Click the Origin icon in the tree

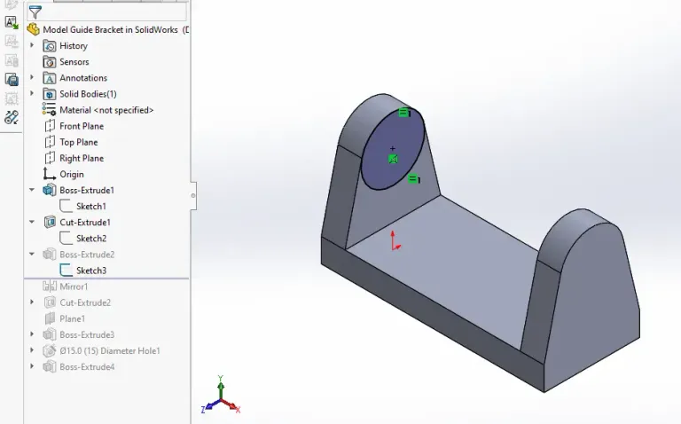50,174
